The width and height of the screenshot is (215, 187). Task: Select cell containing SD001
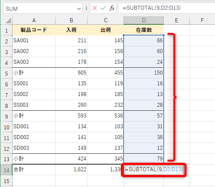(34, 126)
